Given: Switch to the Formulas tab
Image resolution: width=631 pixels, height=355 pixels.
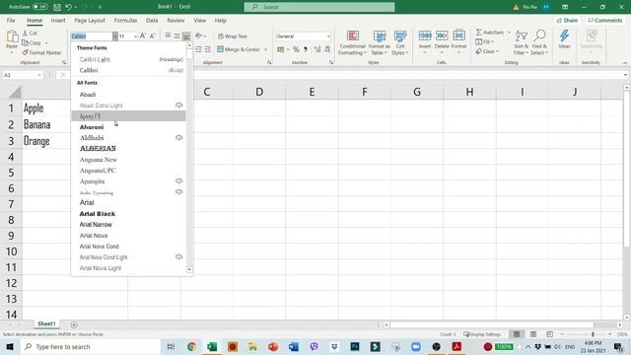Looking at the screenshot, I should click(125, 20).
